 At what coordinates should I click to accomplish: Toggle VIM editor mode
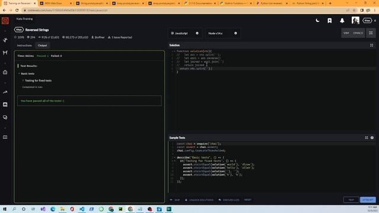(x=346, y=33)
